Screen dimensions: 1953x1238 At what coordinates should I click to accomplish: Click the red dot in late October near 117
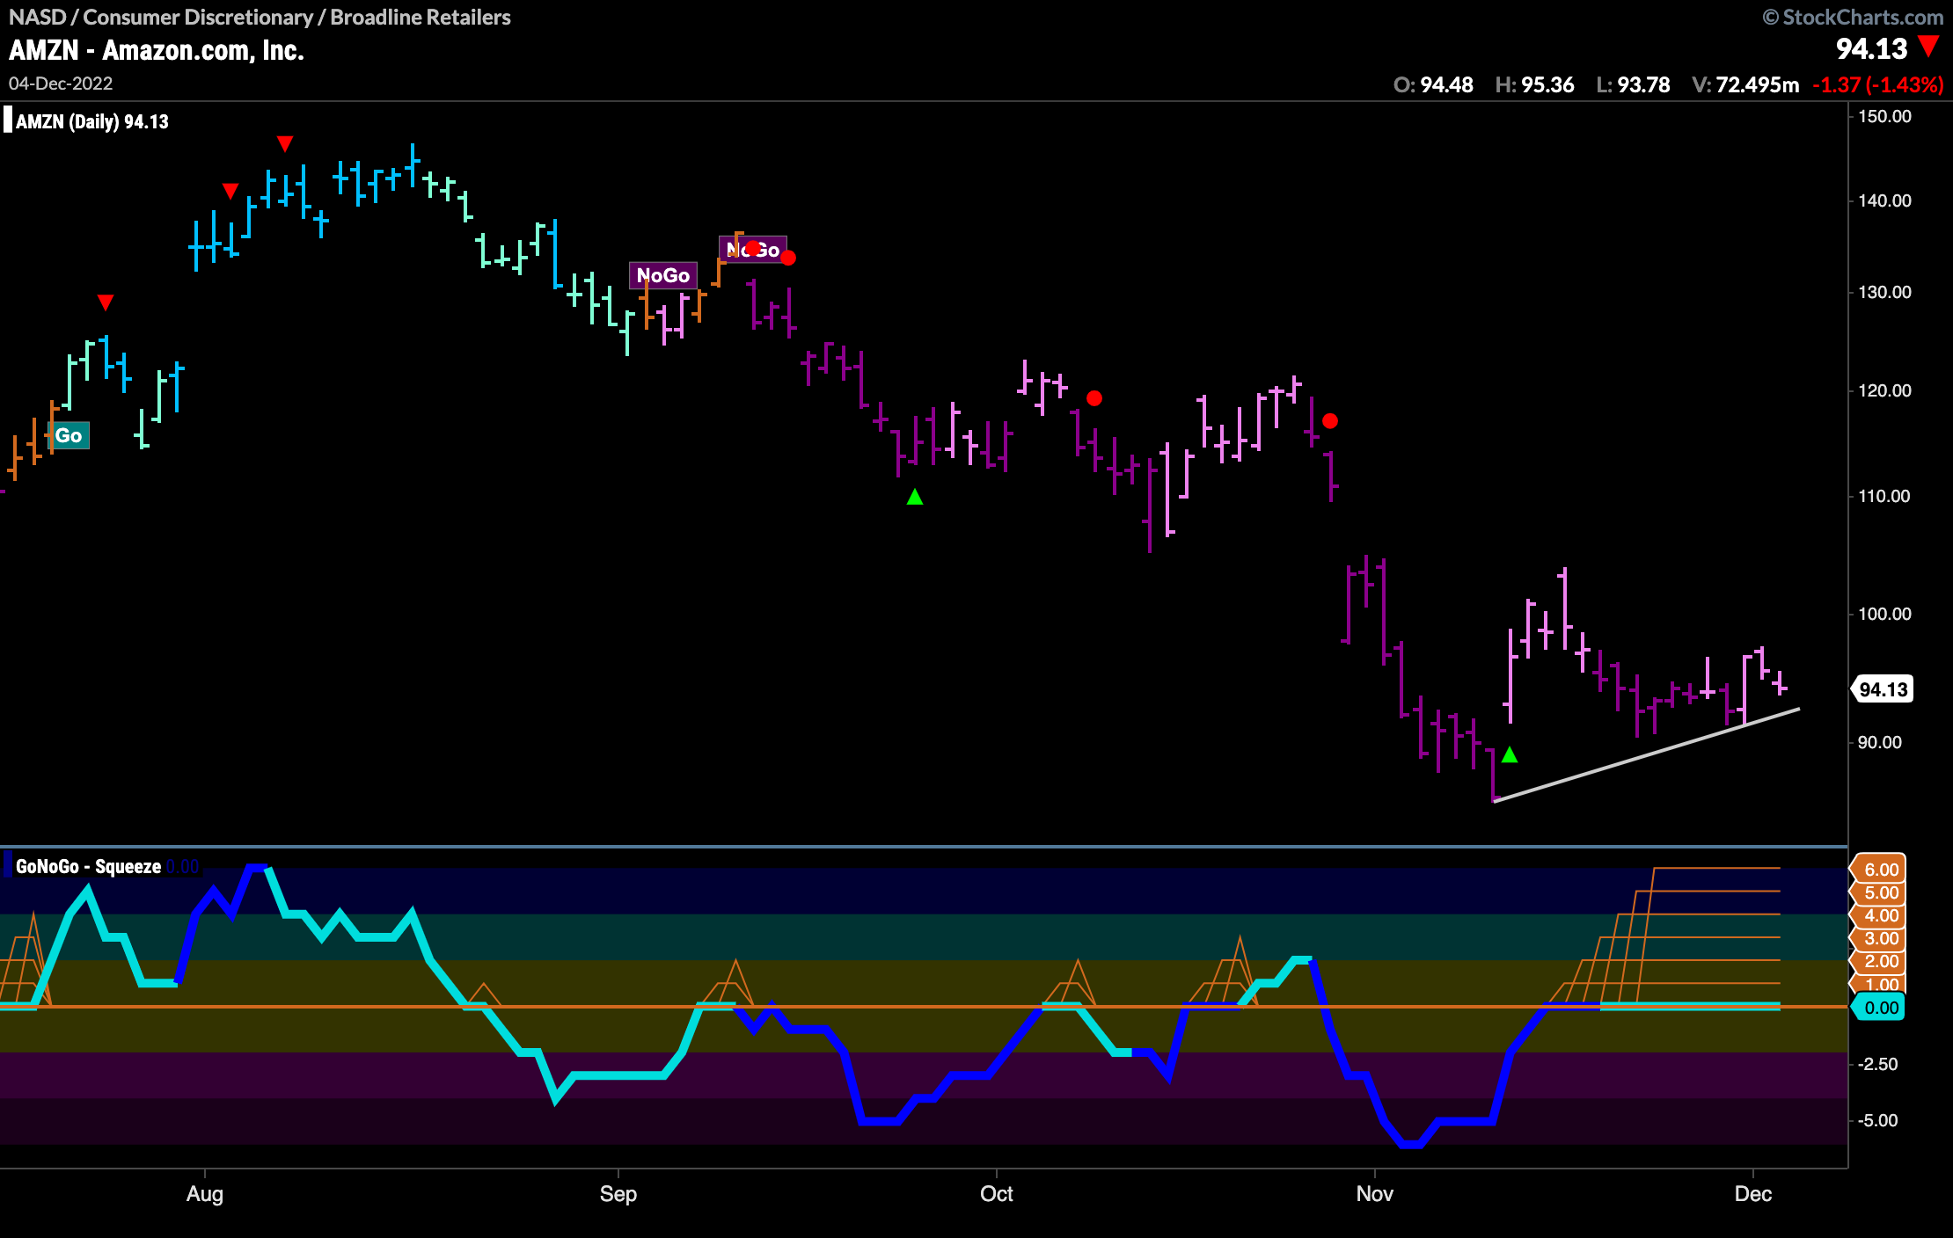click(1330, 421)
